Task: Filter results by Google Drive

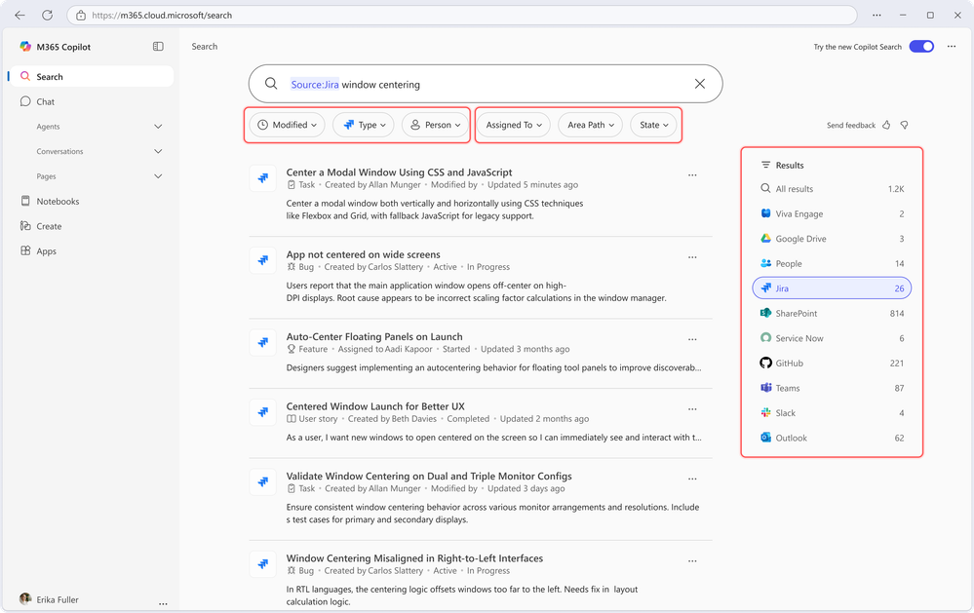Action: point(832,239)
